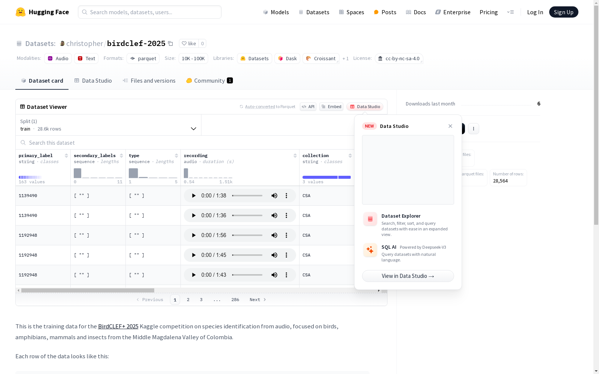Open Auto-converted to Parquet link
Screen dimensions: 599x374
coord(268,107)
